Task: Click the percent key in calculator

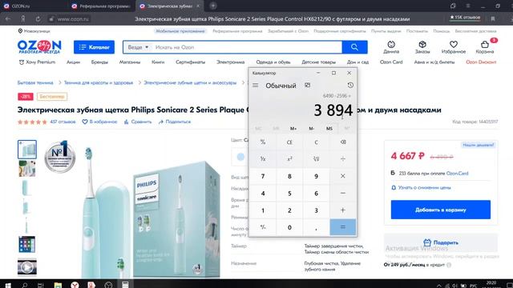Action: coord(263,142)
